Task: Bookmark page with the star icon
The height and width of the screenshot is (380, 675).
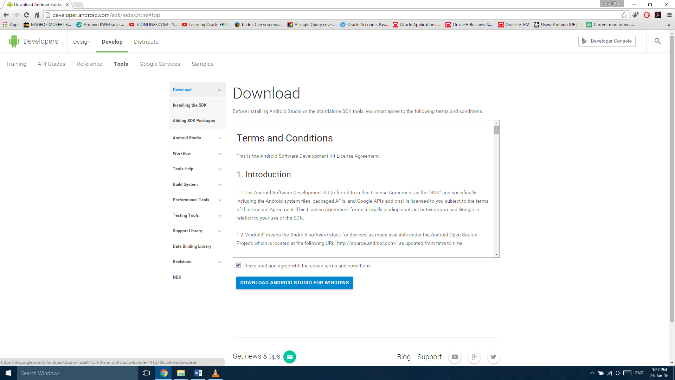Action: point(624,15)
